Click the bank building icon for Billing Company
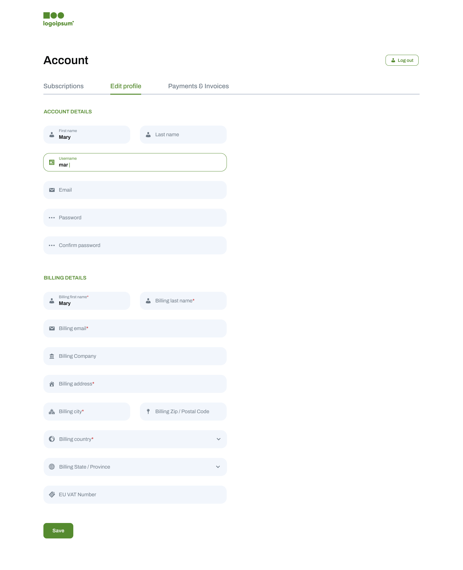 (52, 356)
